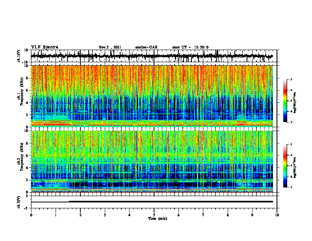Screen dimensions: 312x241
Task: Click the "ch.3(V)" axis label
Action: (x=19, y=202)
